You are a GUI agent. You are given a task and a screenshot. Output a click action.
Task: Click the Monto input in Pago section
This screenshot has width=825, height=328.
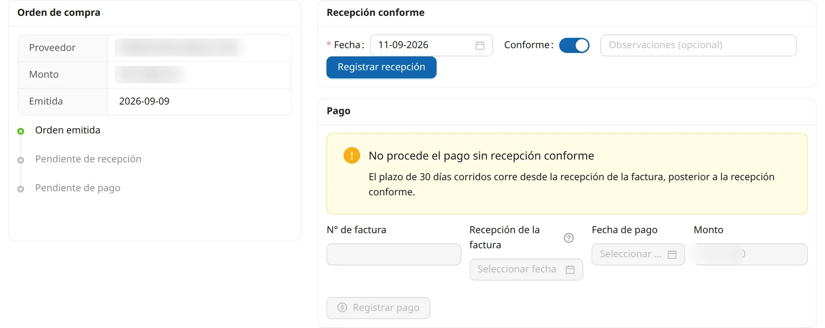click(x=751, y=254)
